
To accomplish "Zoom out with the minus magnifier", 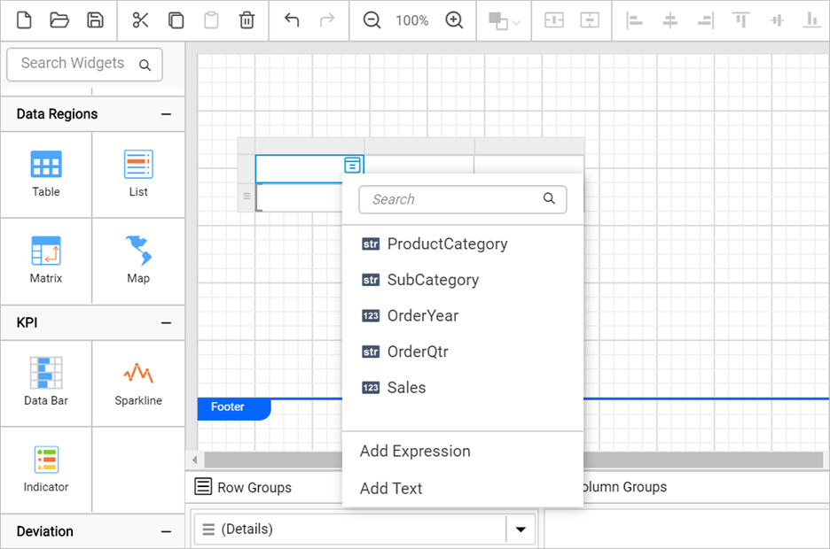I will click(372, 20).
